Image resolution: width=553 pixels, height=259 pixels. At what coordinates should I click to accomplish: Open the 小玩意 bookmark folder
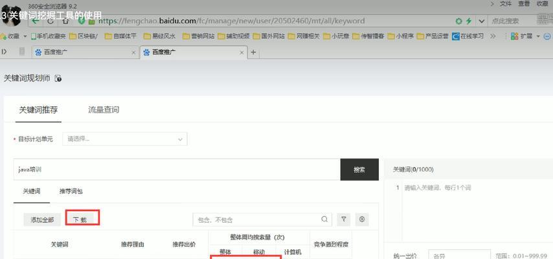(x=336, y=36)
